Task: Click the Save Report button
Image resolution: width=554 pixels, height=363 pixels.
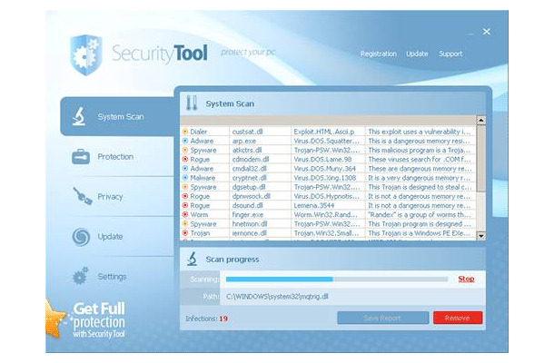Action: click(x=383, y=318)
